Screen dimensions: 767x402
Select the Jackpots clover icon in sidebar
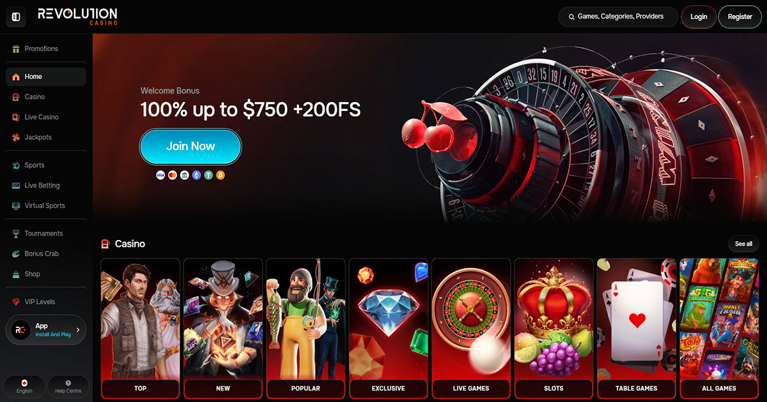16,137
